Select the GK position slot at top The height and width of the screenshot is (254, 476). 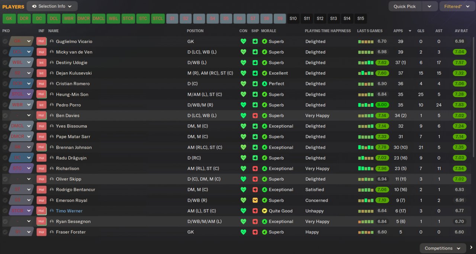coord(9,19)
